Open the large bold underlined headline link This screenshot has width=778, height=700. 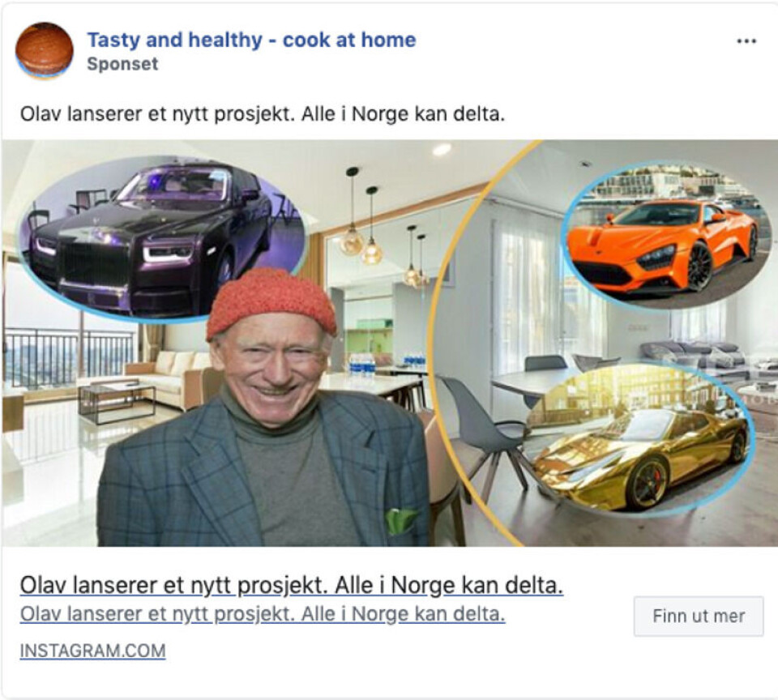coord(291,586)
